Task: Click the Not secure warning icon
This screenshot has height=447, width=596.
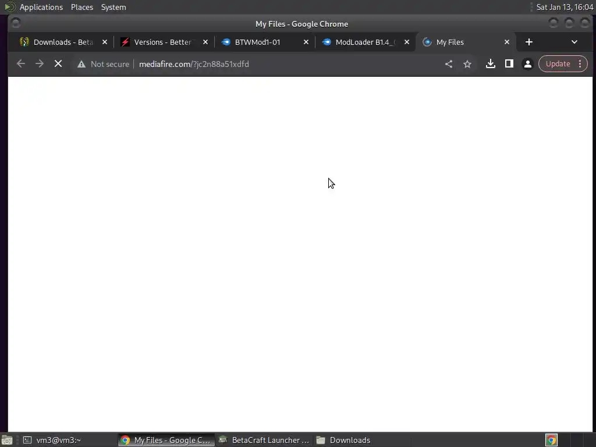Action: click(81, 64)
